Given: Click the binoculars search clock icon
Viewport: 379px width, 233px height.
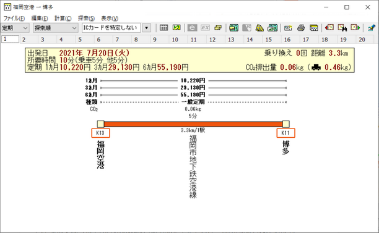Looking at the screenshot, I should pos(342,28).
